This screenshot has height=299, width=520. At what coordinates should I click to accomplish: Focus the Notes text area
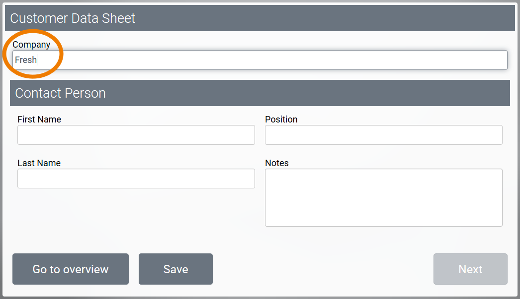tap(383, 197)
